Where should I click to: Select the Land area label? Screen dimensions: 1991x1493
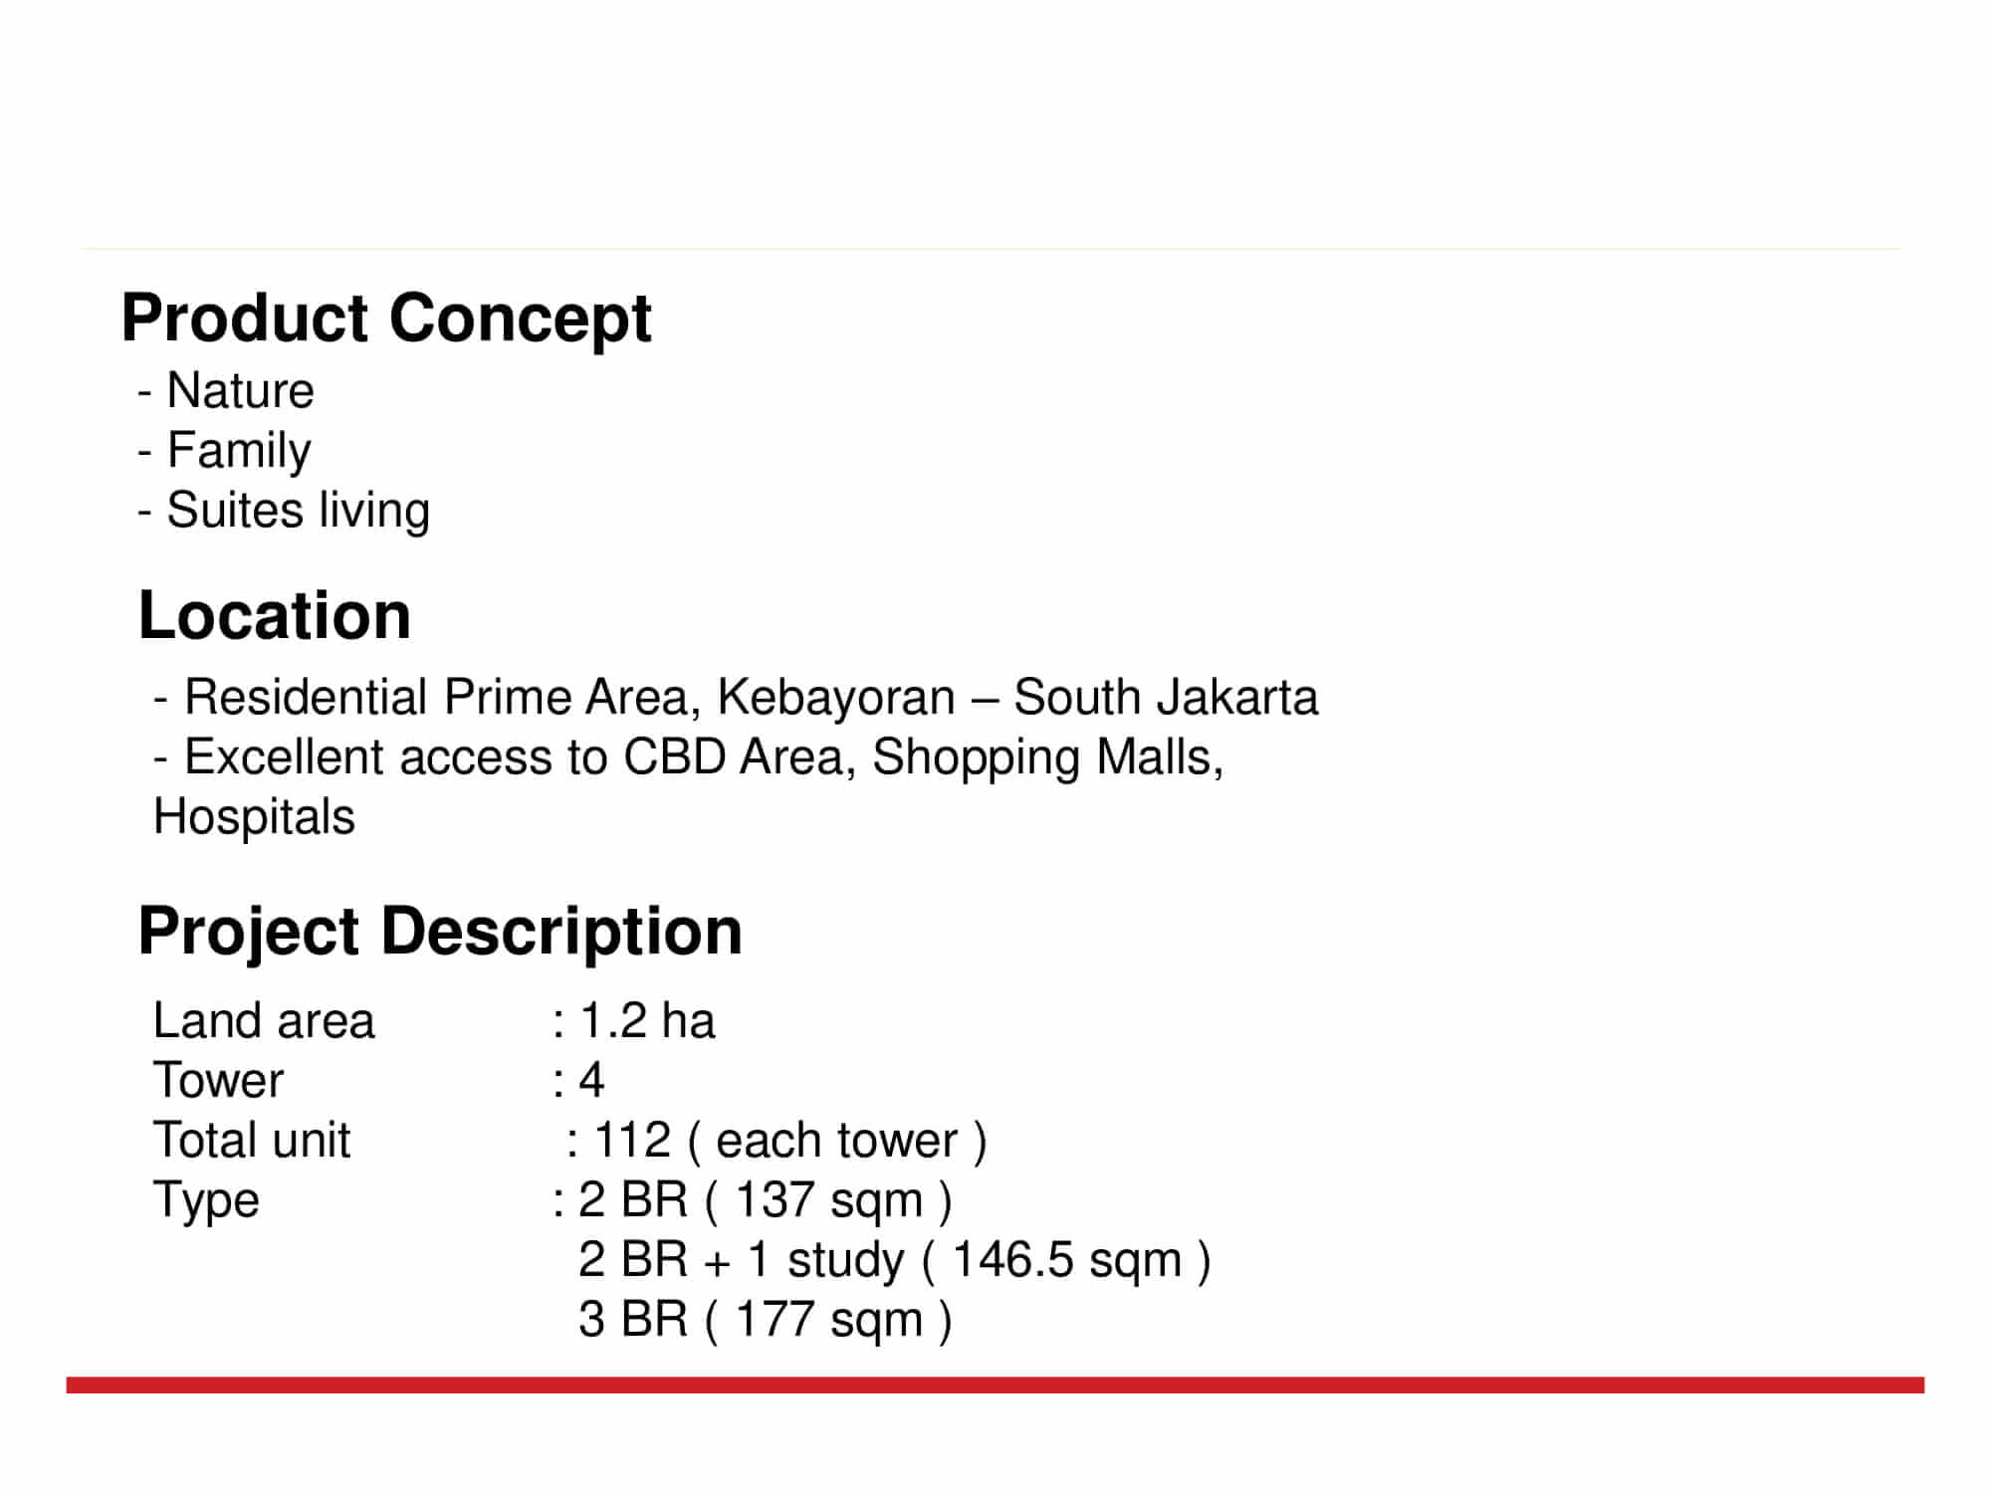(264, 1020)
